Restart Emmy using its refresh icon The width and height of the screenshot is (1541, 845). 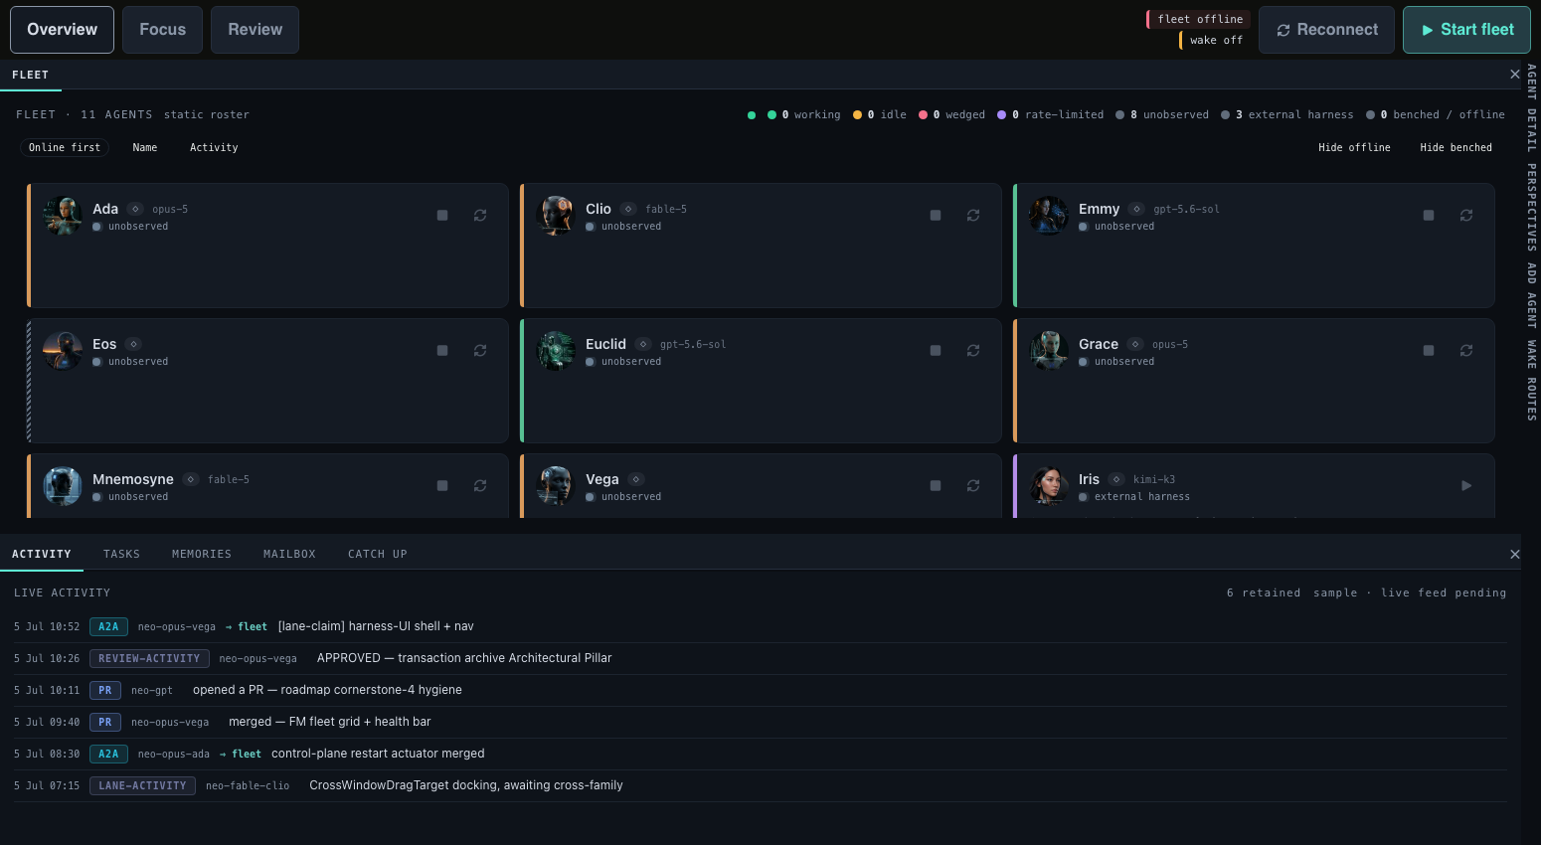click(1466, 216)
